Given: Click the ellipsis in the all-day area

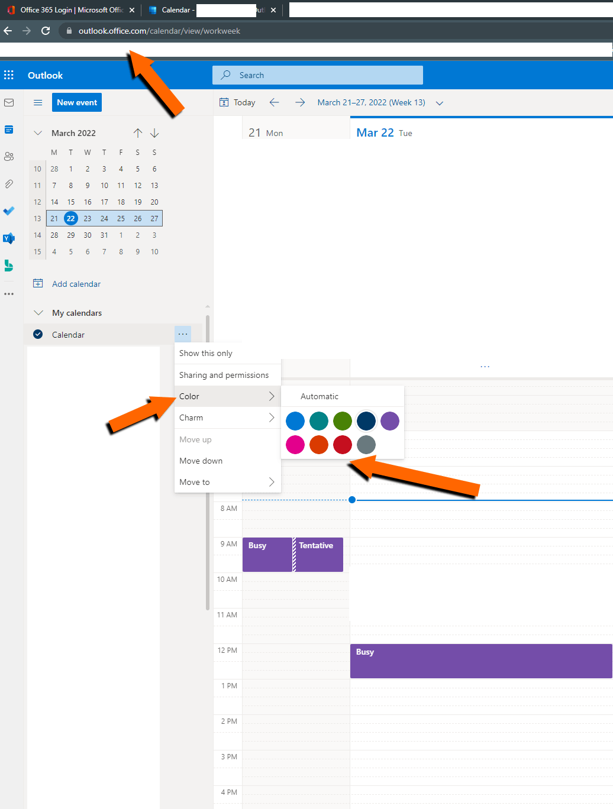Looking at the screenshot, I should click(485, 367).
